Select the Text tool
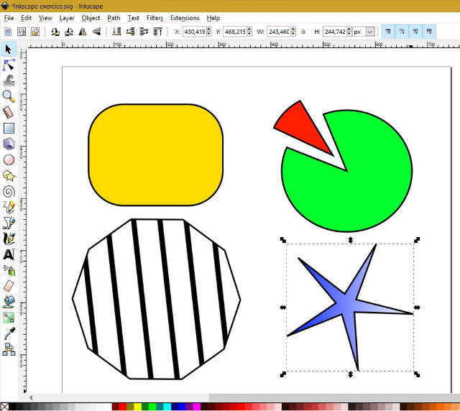This screenshot has width=460, height=411. pos(9,254)
